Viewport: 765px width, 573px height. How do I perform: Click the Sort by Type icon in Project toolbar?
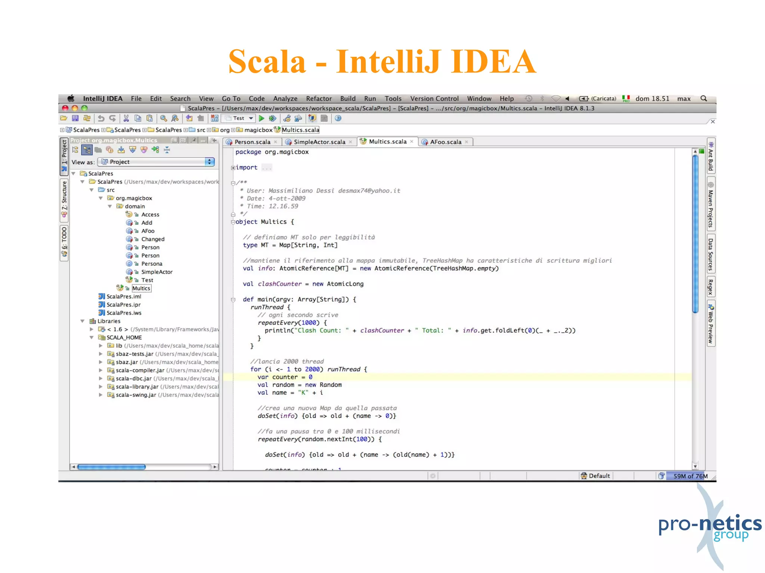155,150
